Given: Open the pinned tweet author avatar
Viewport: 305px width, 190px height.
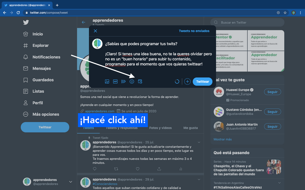Looking at the screenshot, I should (x=85, y=146).
